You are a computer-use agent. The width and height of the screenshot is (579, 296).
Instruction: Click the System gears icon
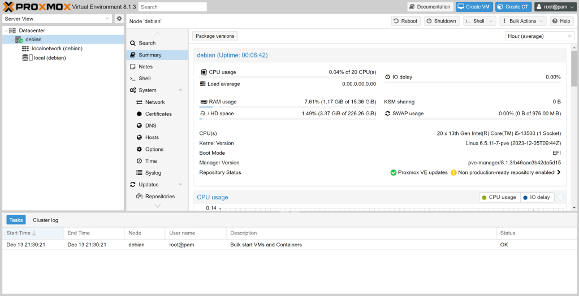coord(133,90)
